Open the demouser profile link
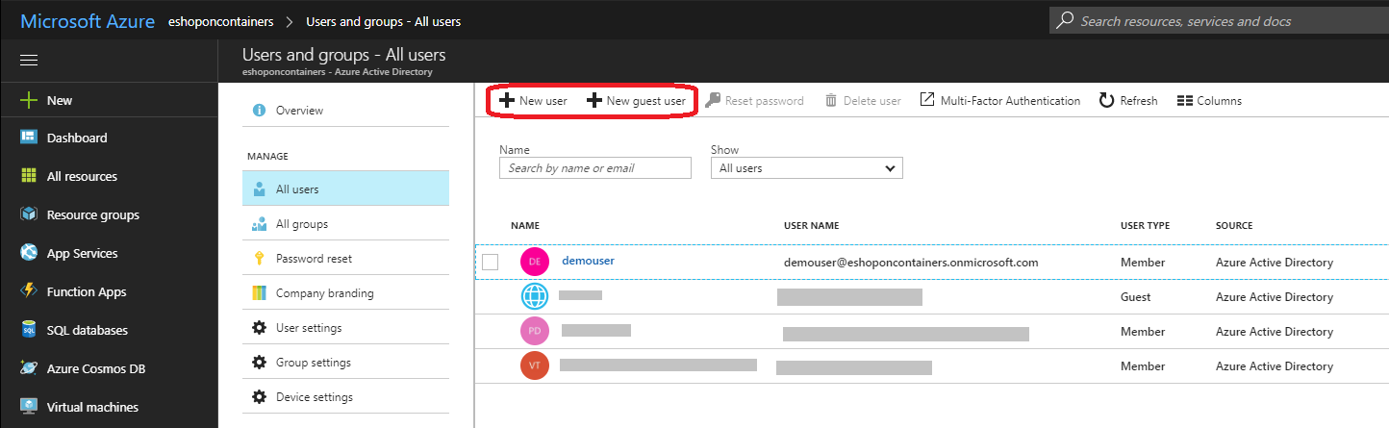 coord(588,261)
